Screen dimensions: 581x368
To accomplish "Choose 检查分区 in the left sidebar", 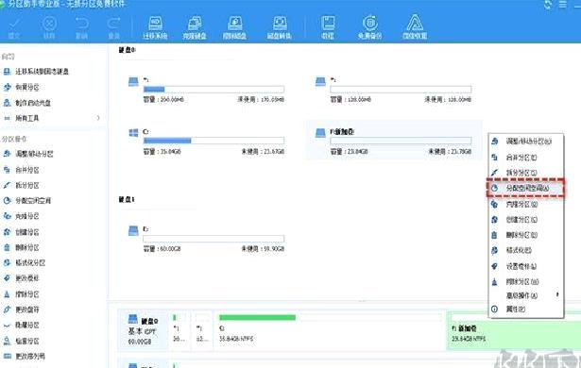I will (21, 341).
